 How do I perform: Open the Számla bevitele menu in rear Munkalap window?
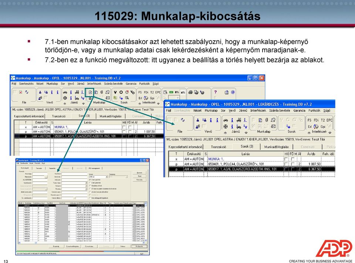[x=113, y=84]
